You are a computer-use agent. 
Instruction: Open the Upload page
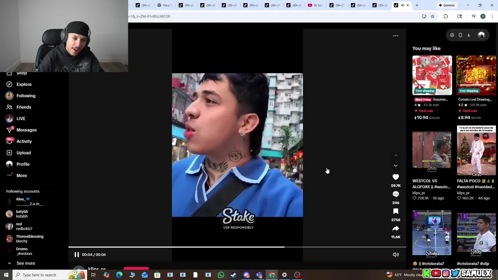coord(23,153)
